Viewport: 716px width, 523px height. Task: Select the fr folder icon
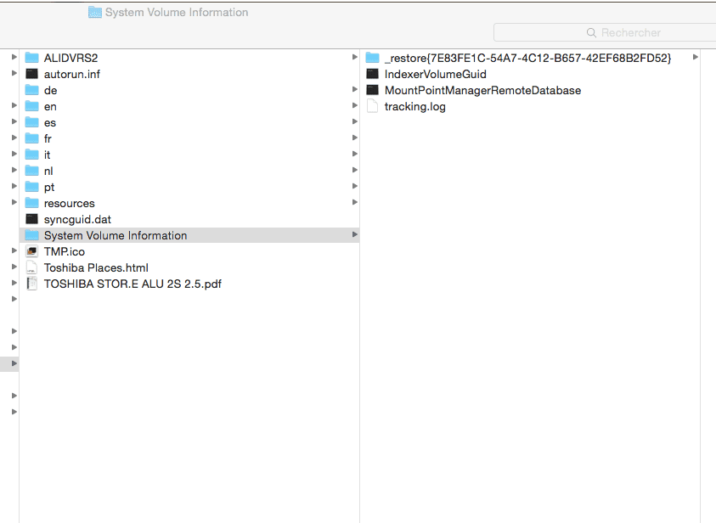point(31,138)
